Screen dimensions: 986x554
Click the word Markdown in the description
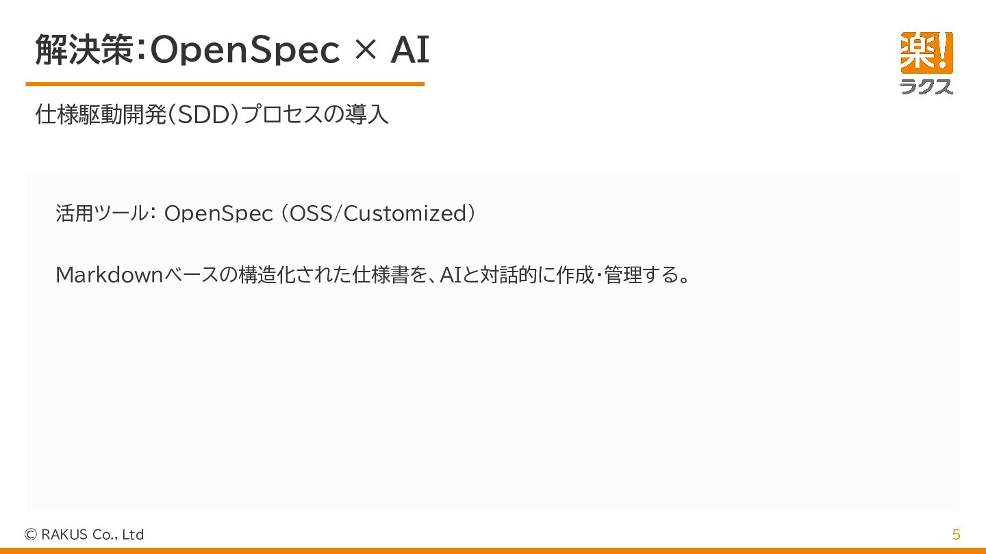109,275
